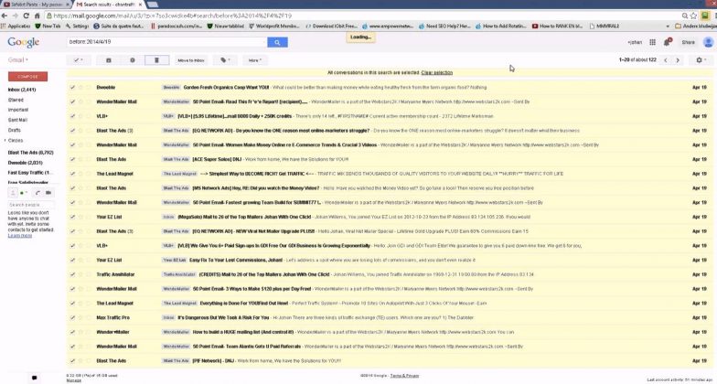Open the Apps bookmarks shortcut
The width and height of the screenshot is (717, 384).
[16, 26]
